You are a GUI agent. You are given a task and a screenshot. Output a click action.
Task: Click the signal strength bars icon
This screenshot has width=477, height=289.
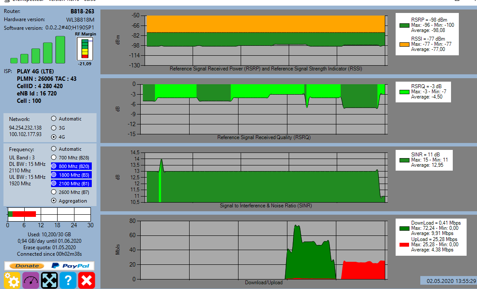[38, 50]
